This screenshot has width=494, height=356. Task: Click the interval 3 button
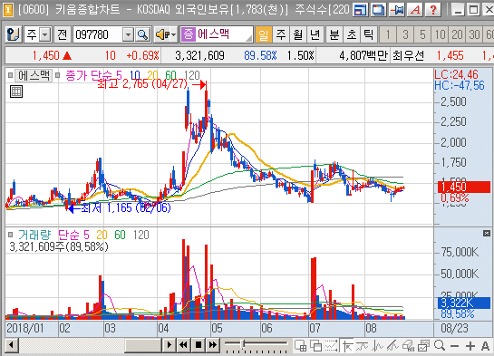pos(405,34)
